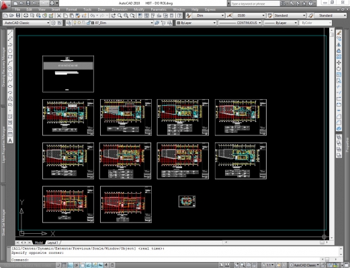Pick the Erase tool in Modify toolbar
The image size is (350, 268).
pyautogui.click(x=339, y=33)
